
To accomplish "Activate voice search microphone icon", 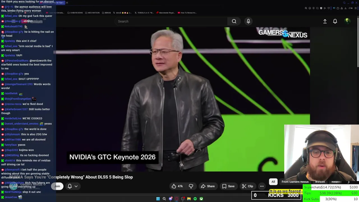I will 248,21.
